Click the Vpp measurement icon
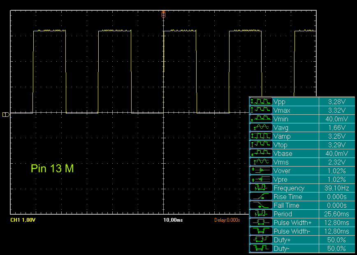Viewport: 357px width, 255px height. [261, 102]
